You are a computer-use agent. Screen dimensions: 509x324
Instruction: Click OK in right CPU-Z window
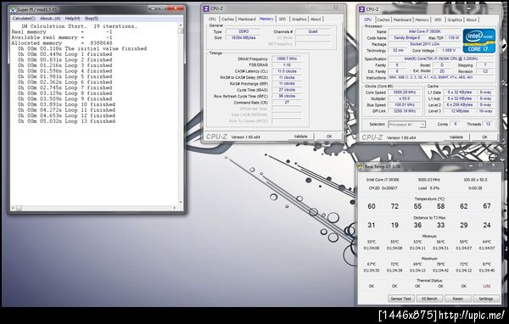coord(484,137)
